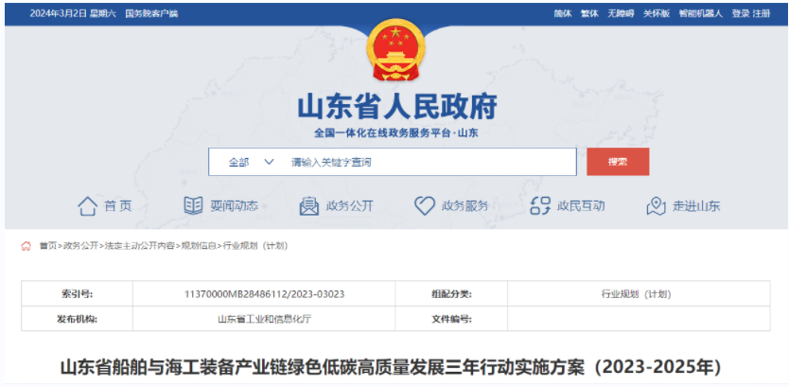Open 无障碍 accessibility mode
Image resolution: width=789 pixels, height=387 pixels.
[621, 13]
